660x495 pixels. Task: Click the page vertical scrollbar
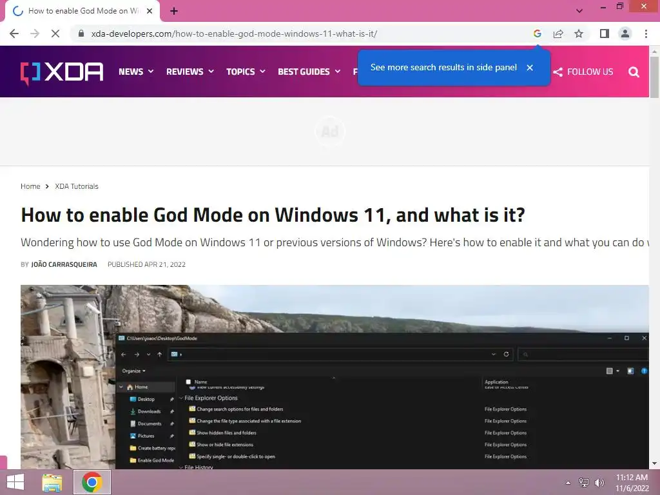(654, 77)
